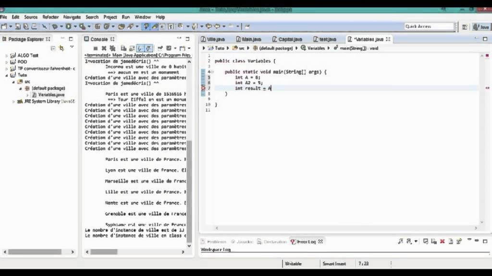Screen dimensions: 492x276
Task: Open the File menu
Action: pyautogui.click(x=4, y=17)
